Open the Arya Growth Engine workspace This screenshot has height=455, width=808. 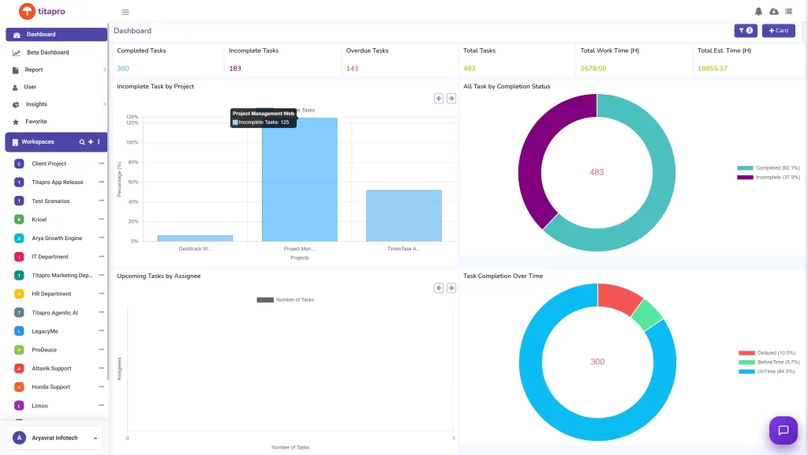click(x=57, y=239)
